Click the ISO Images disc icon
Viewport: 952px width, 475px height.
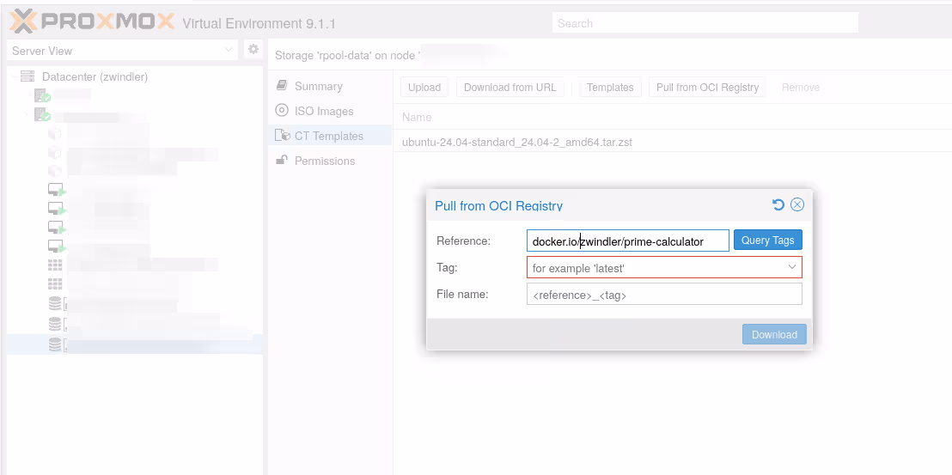[x=282, y=111]
